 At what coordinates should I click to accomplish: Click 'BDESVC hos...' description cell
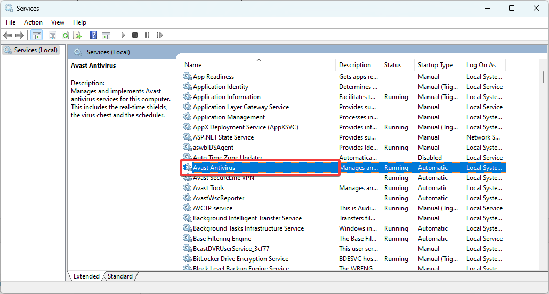pyautogui.click(x=358, y=259)
